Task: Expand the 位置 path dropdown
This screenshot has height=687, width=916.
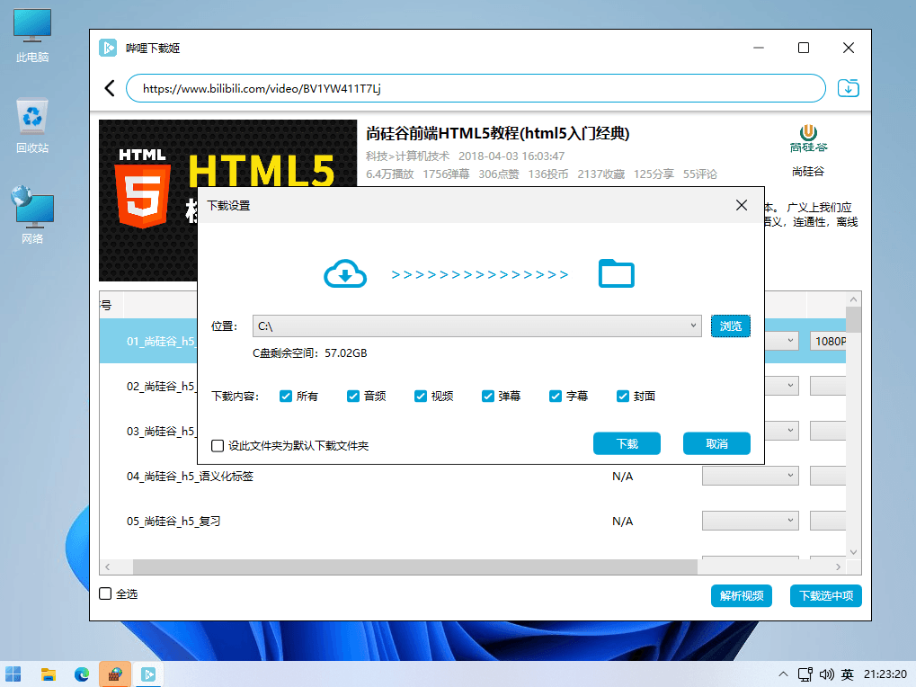Action: [x=693, y=326]
